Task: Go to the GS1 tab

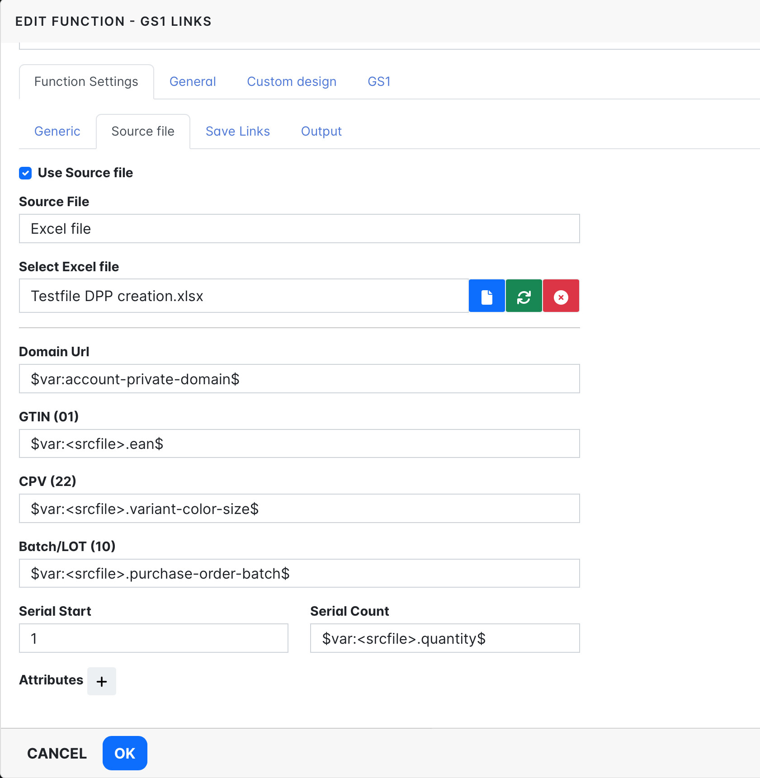Action: (x=379, y=82)
